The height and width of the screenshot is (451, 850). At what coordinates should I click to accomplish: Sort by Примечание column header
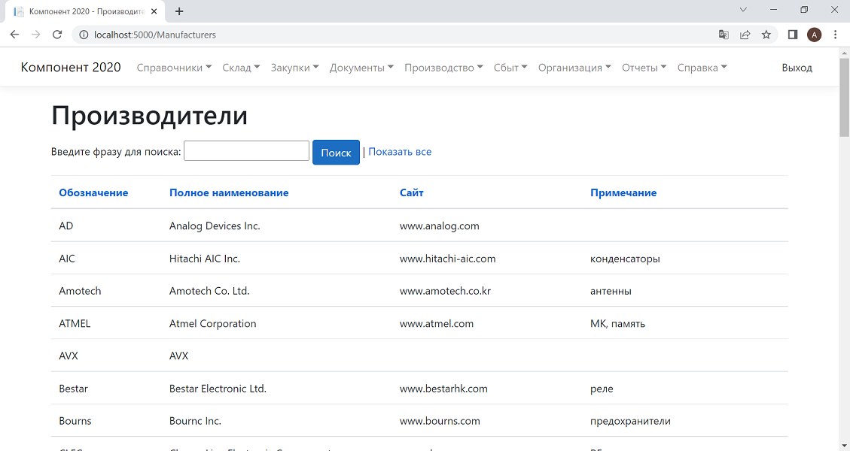[x=623, y=192]
